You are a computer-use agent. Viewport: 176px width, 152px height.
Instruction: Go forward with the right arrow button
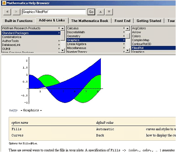[16, 12]
